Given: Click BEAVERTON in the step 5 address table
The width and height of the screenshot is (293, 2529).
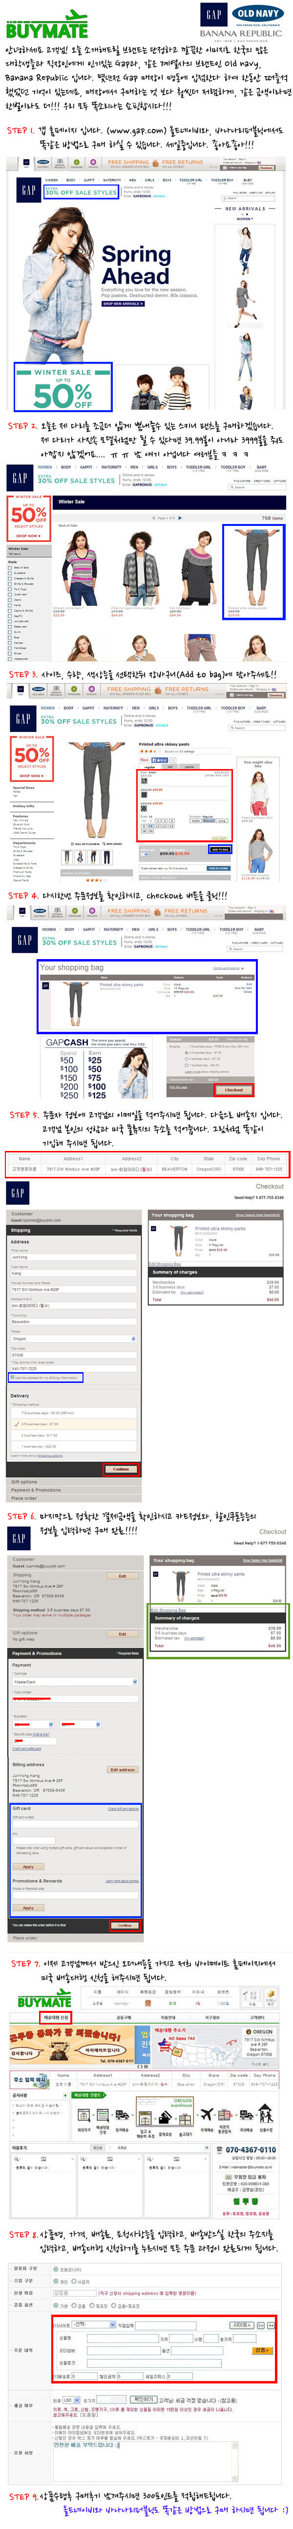Looking at the screenshot, I should (174, 1169).
